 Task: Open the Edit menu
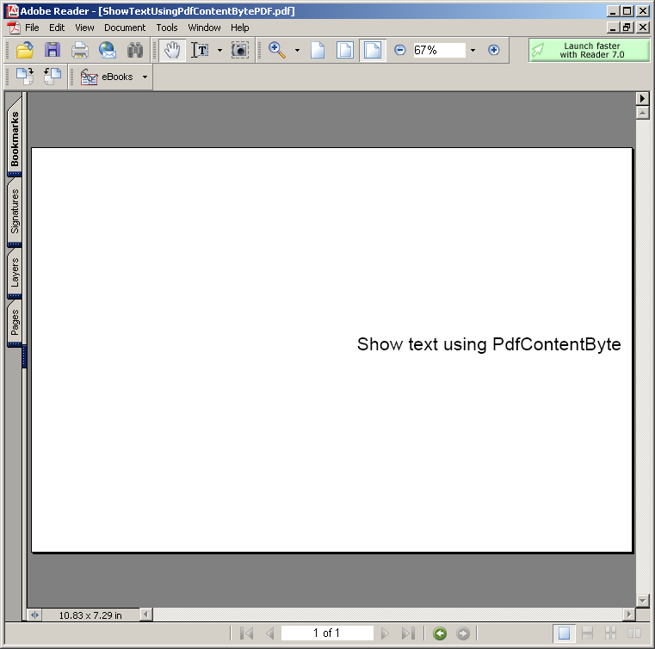coord(57,28)
